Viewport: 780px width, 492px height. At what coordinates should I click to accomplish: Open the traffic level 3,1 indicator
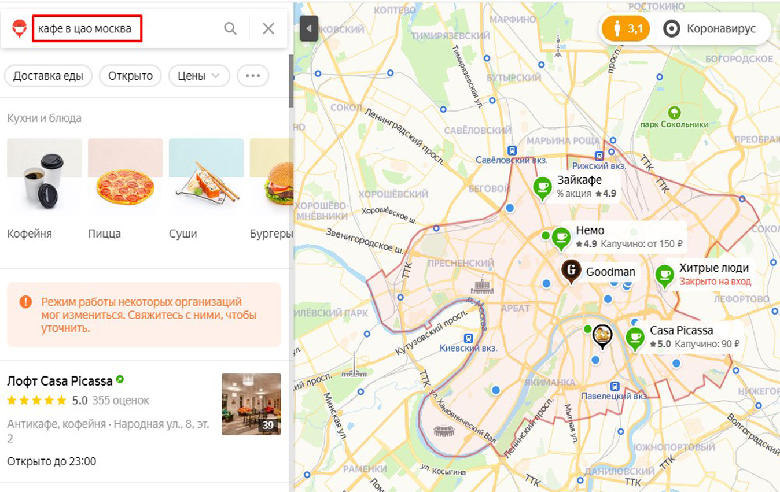(x=626, y=29)
